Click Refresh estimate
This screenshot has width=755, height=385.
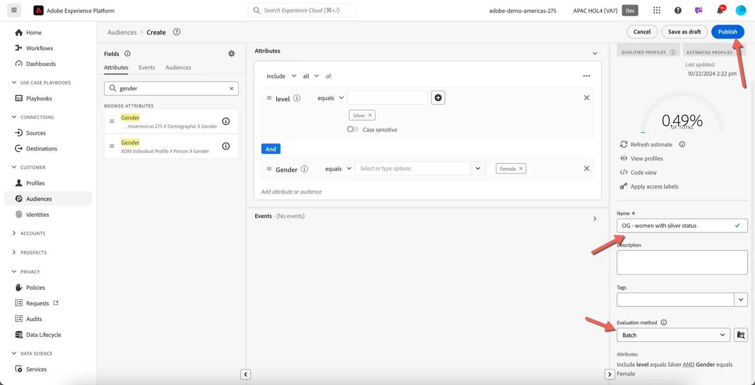646,144
